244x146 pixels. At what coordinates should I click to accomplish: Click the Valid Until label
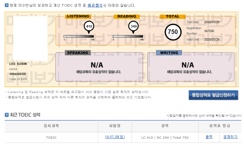pos(193,39)
